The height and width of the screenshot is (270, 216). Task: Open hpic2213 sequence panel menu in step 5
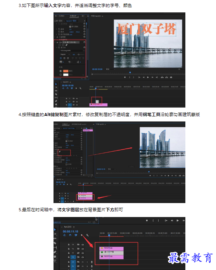pos(74,227)
